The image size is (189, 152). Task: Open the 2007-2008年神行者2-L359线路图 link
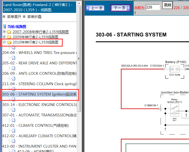click(x=41, y=32)
